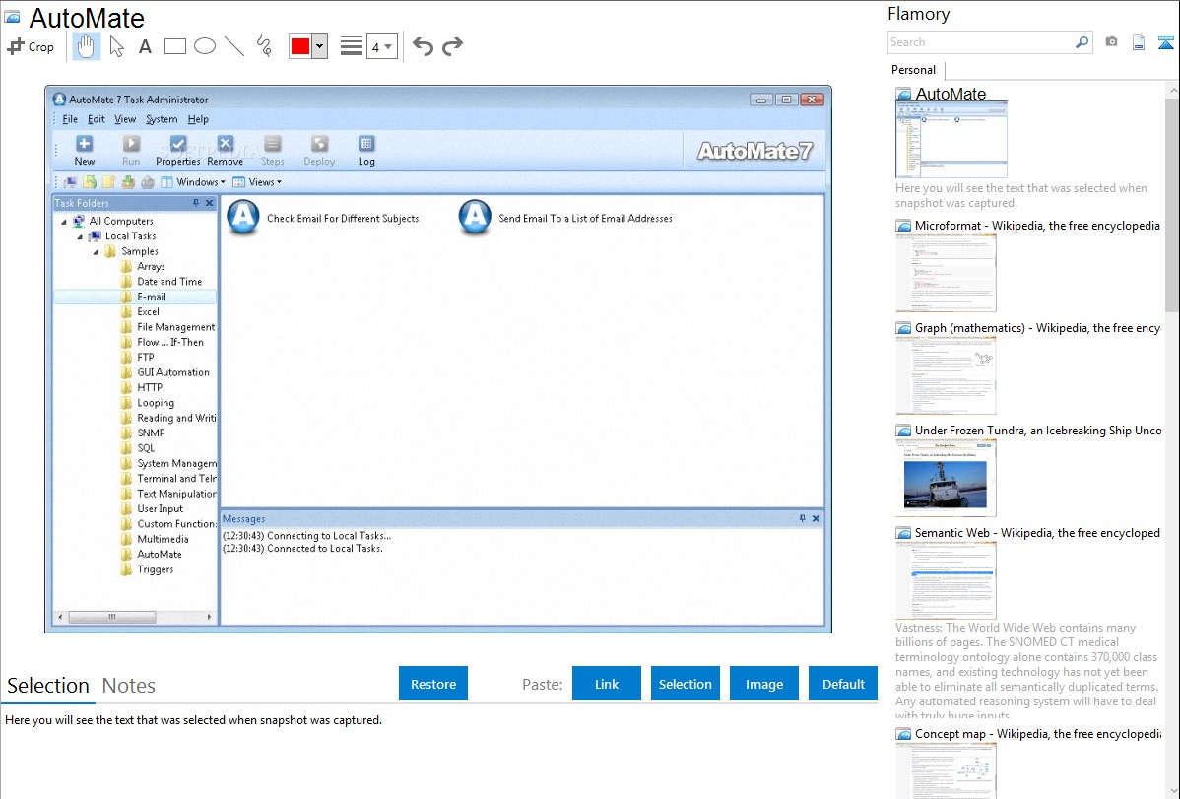
Task: Open the View menu in AutoMate
Action: (x=125, y=119)
